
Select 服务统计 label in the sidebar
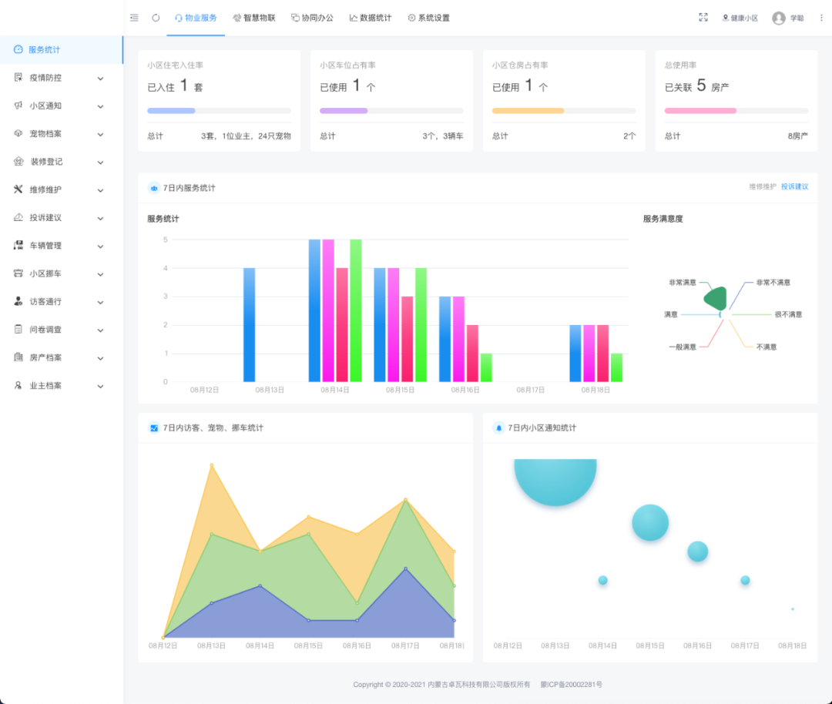click(45, 49)
